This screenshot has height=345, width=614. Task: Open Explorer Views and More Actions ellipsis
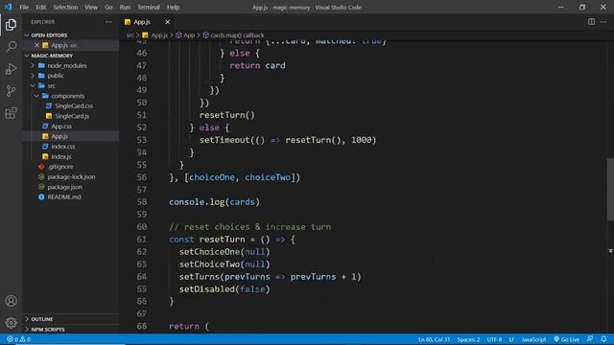108,22
